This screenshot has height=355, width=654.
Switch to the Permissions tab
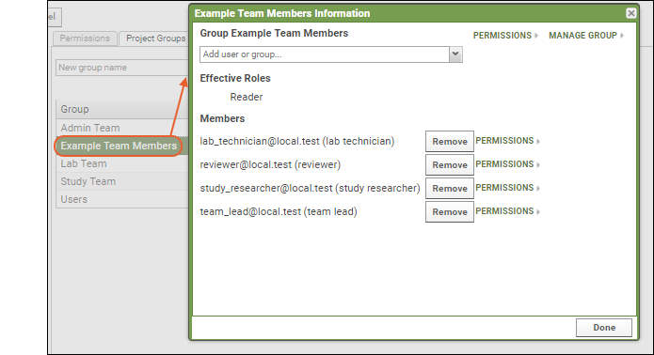tap(85, 39)
